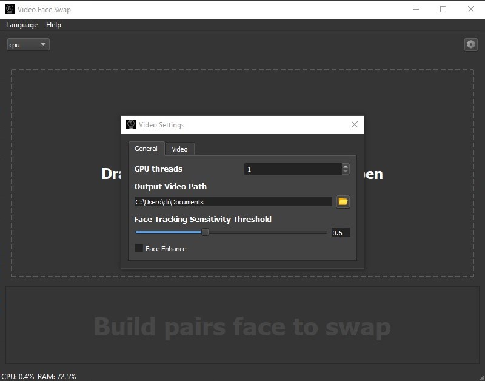Decrement GPU threads using the down arrow
The image size is (485, 381).
pyautogui.click(x=345, y=172)
